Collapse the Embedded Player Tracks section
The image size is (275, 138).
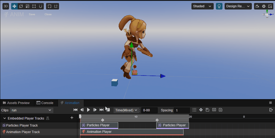pos(5,118)
